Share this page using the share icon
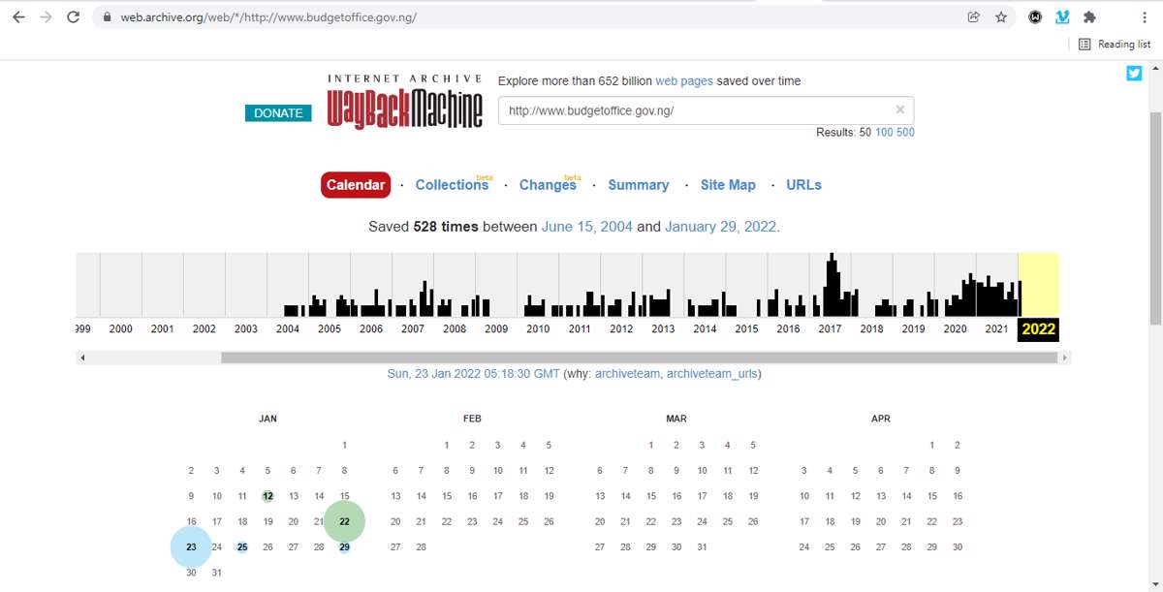Image resolution: width=1163 pixels, height=592 pixels. pos(974,17)
